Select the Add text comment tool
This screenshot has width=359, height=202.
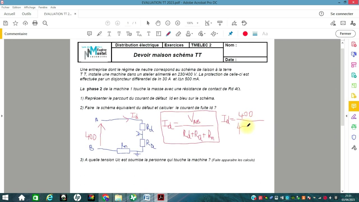[149, 34]
